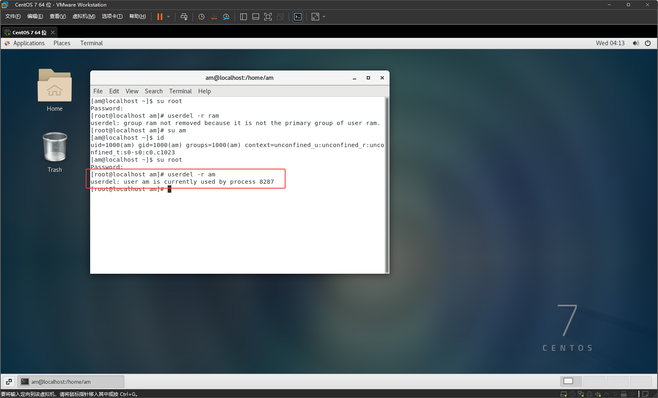Click the disabled Unity mode icon
Screen dimensions: 658x398
click(x=280, y=17)
